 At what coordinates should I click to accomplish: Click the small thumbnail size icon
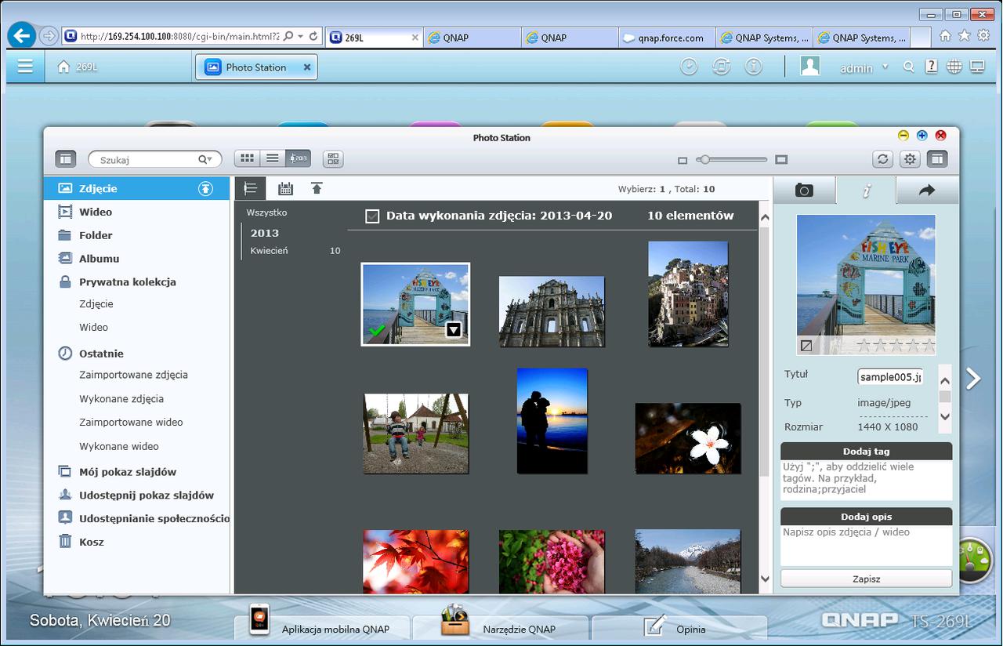(683, 160)
